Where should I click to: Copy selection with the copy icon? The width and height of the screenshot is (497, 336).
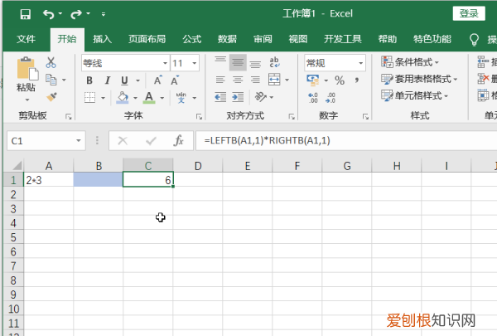[x=51, y=80]
